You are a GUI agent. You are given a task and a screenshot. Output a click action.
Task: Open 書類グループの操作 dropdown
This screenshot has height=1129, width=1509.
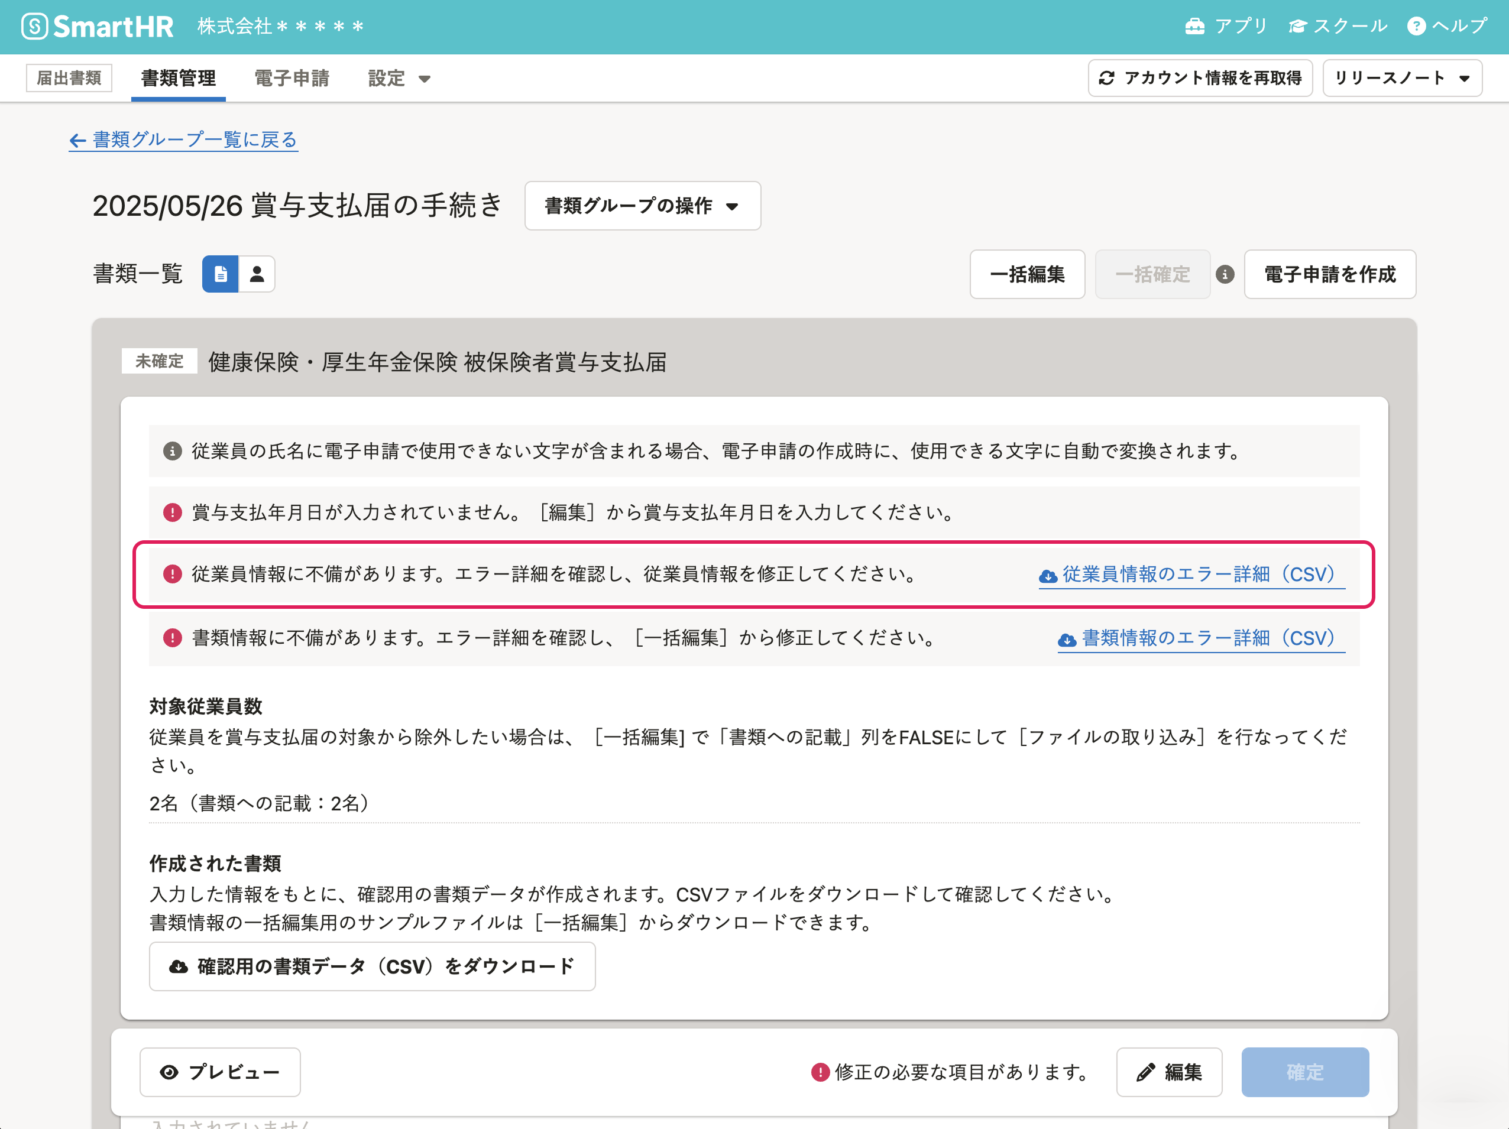pos(643,205)
